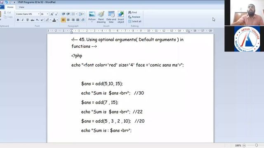
Task: Click the zoom slider handle
Action: pos(256,145)
